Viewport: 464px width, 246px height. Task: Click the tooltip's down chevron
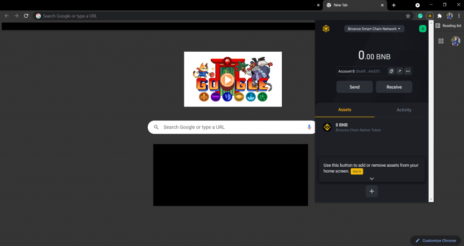372,178
